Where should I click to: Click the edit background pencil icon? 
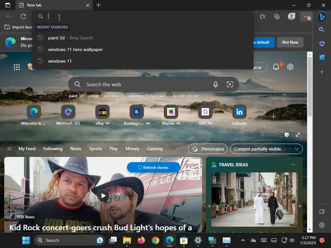click(x=287, y=135)
